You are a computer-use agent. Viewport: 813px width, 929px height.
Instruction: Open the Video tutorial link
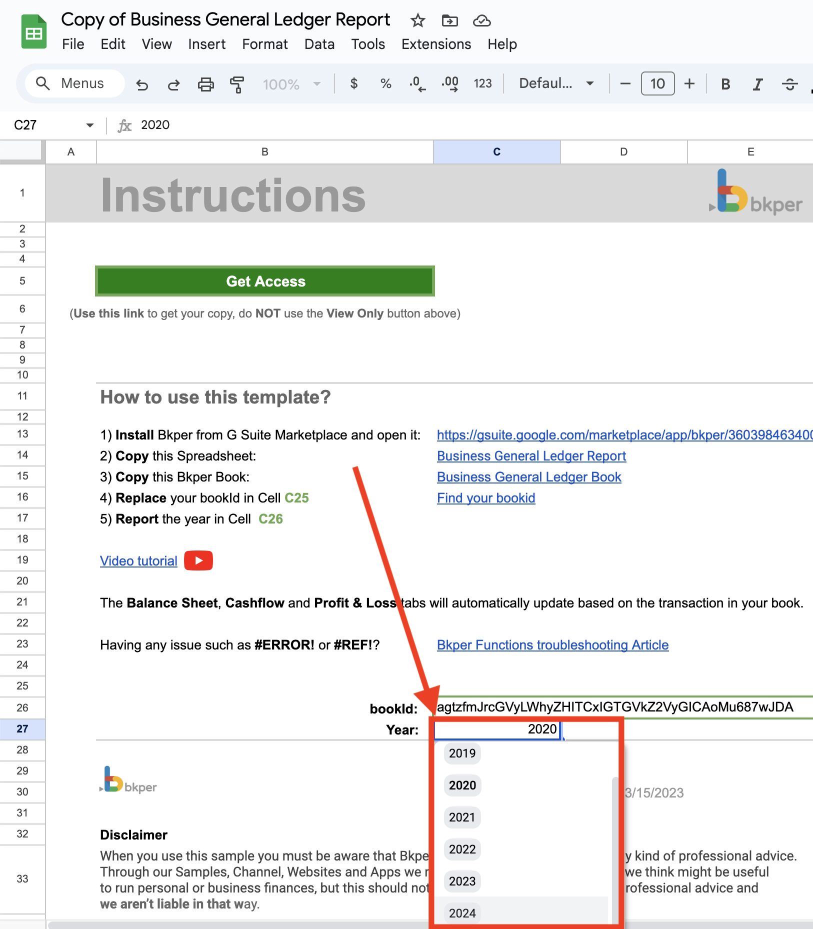(138, 560)
